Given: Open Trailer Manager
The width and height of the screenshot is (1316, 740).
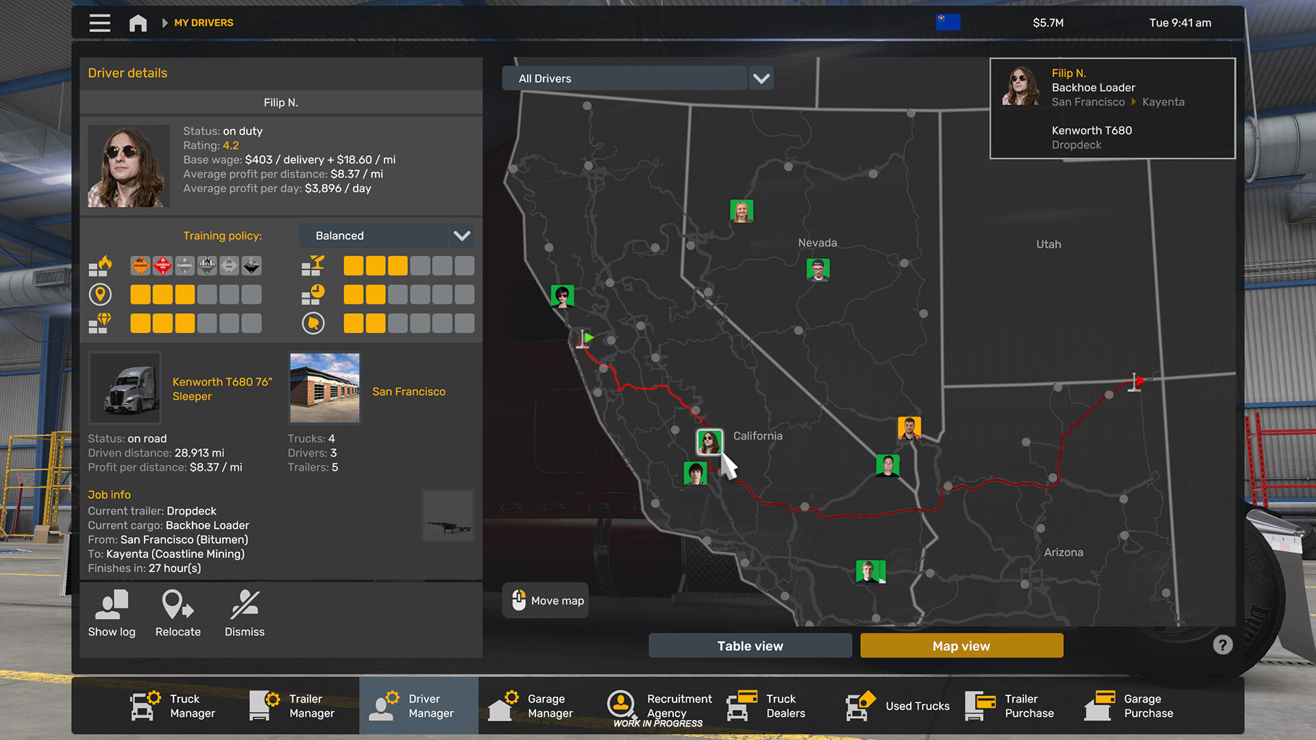Looking at the screenshot, I should [292, 706].
